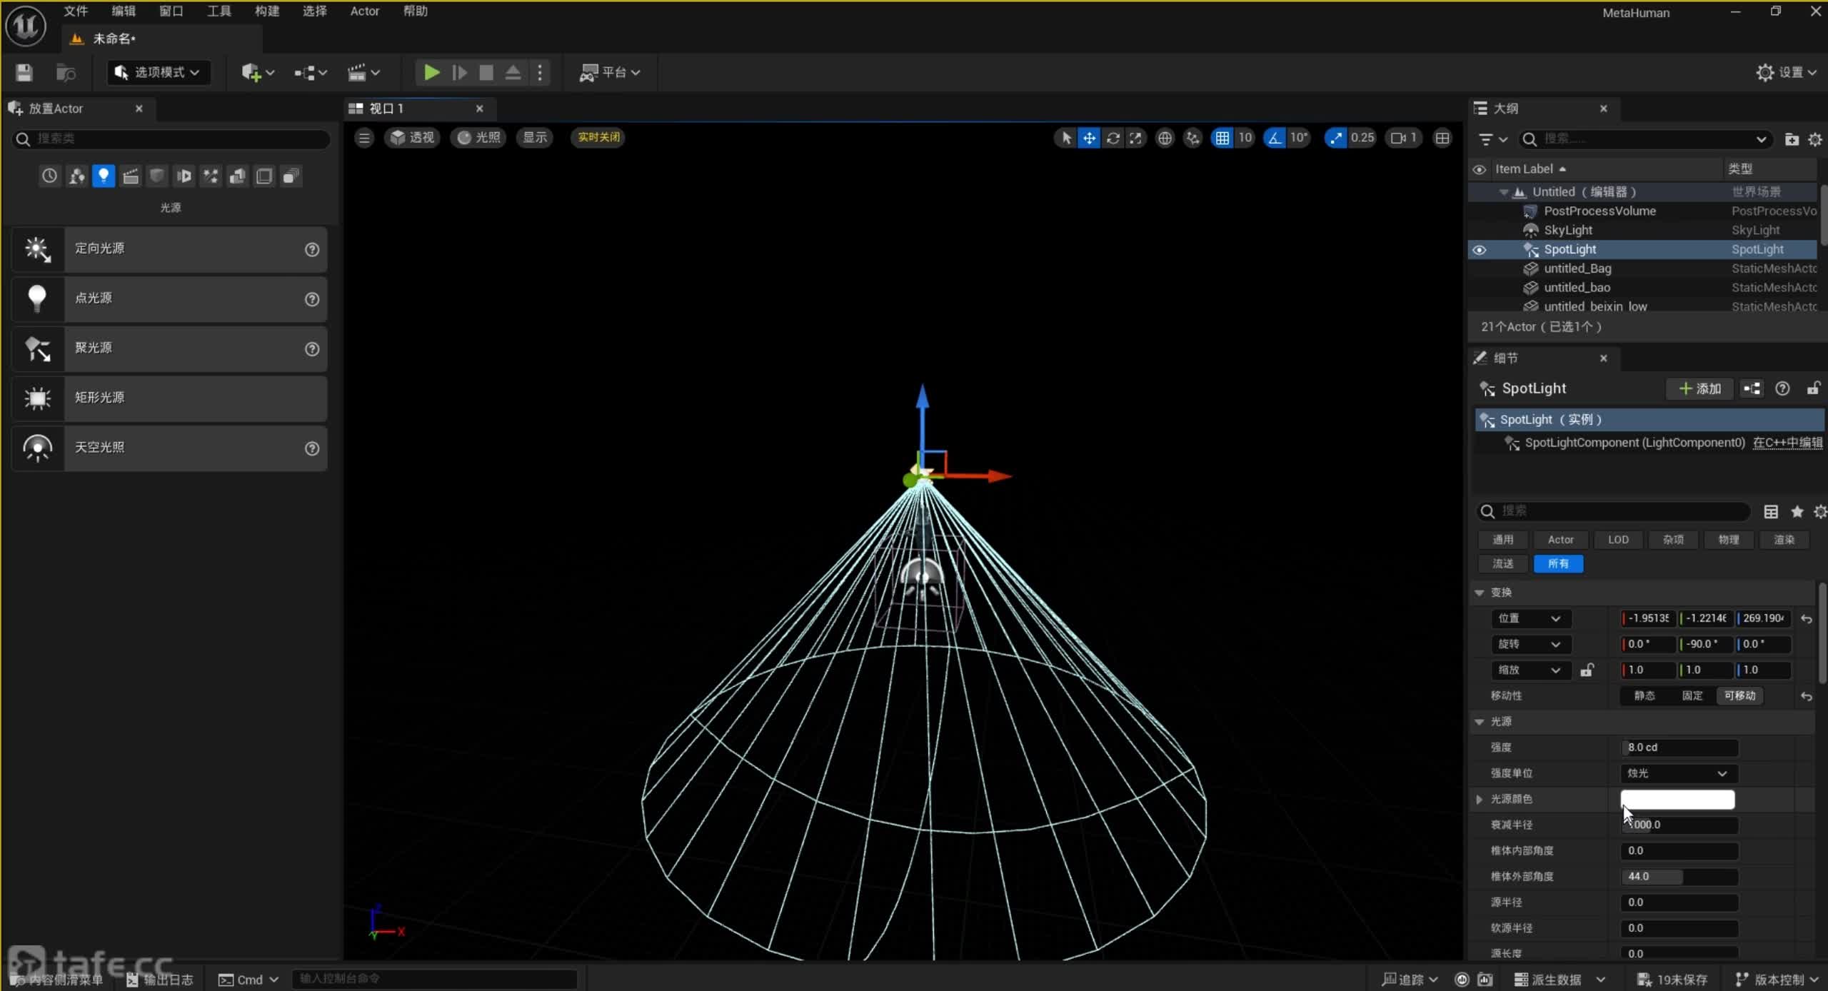Click the 实时关闭 realtime warning button

[598, 137]
